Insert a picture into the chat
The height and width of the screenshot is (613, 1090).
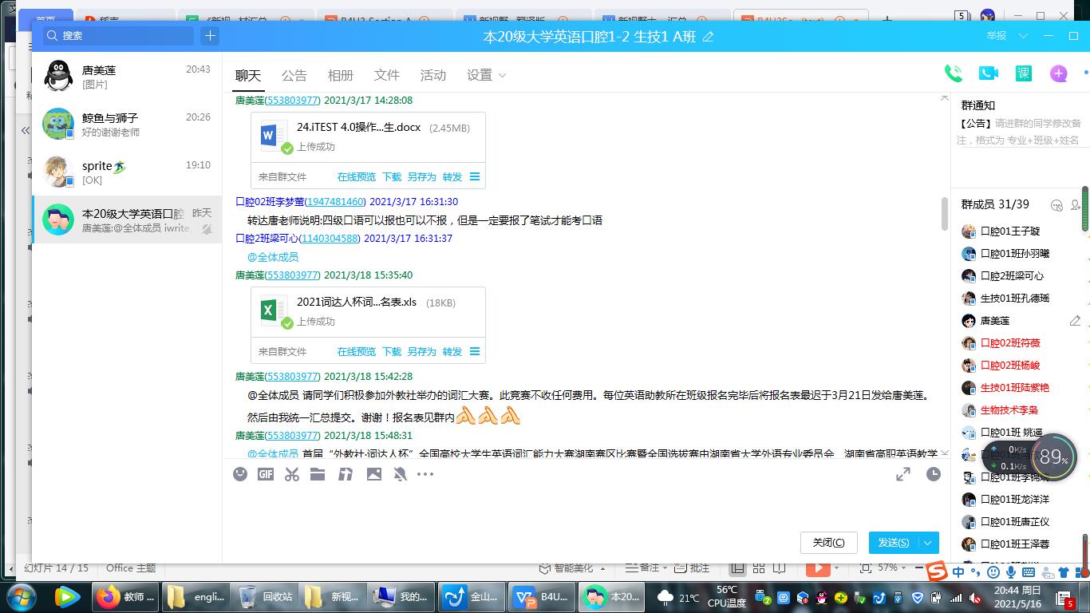point(373,474)
